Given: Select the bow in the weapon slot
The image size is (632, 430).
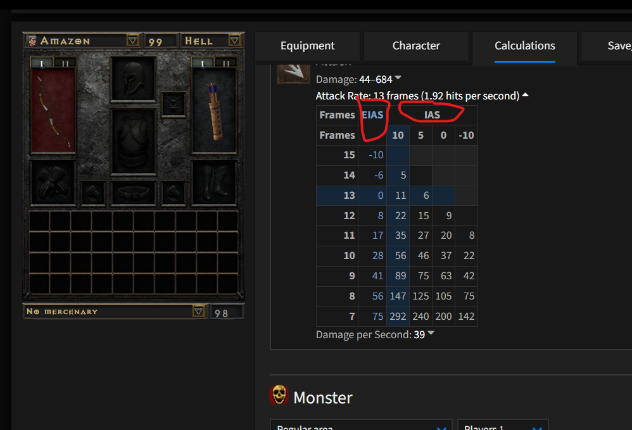Looking at the screenshot, I should [x=53, y=110].
